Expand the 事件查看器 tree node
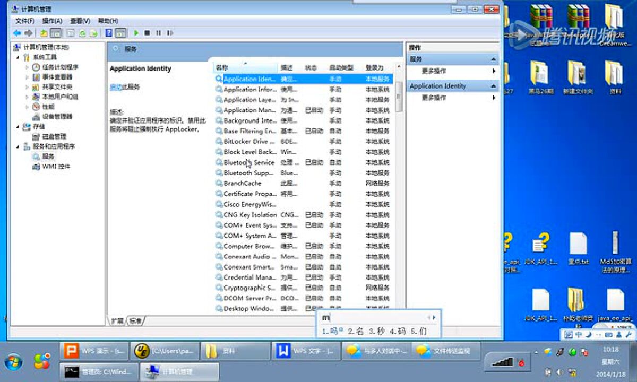The width and height of the screenshot is (637, 382). tap(28, 77)
